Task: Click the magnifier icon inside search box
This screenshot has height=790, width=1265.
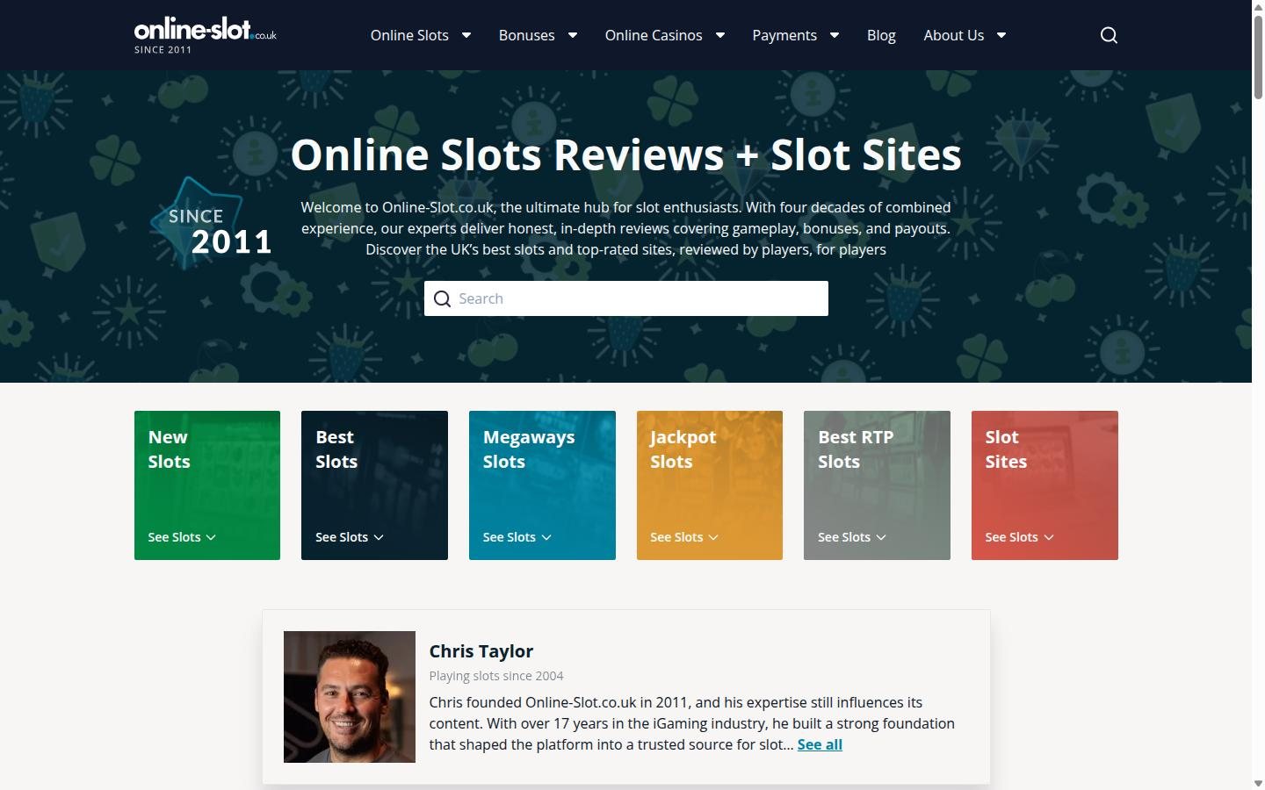Action: click(x=443, y=298)
